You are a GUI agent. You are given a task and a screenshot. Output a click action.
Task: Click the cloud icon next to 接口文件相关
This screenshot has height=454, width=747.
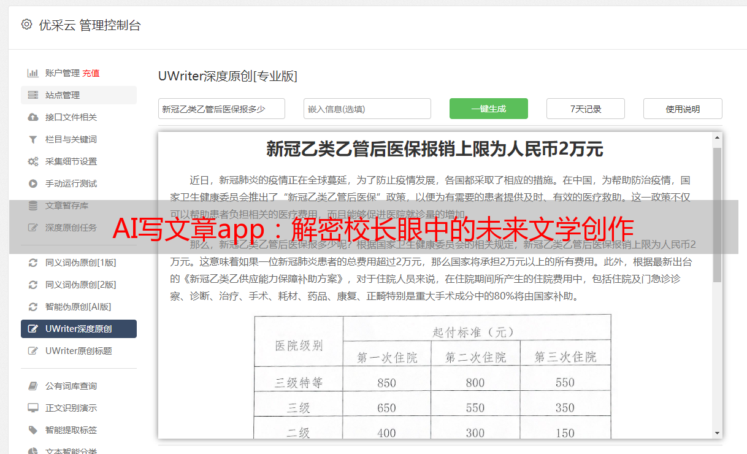click(x=33, y=117)
